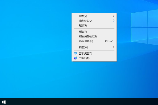Choose 粘贴(P) in the context menu
This screenshot has height=105, width=158.
[x=94, y=32]
